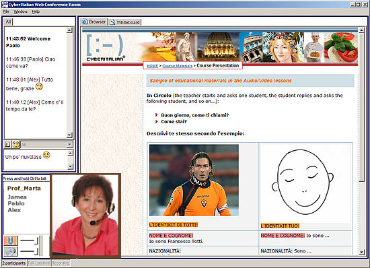Click the speaker volume icon button
Screen dimensions: 370x268
(x=11, y=251)
